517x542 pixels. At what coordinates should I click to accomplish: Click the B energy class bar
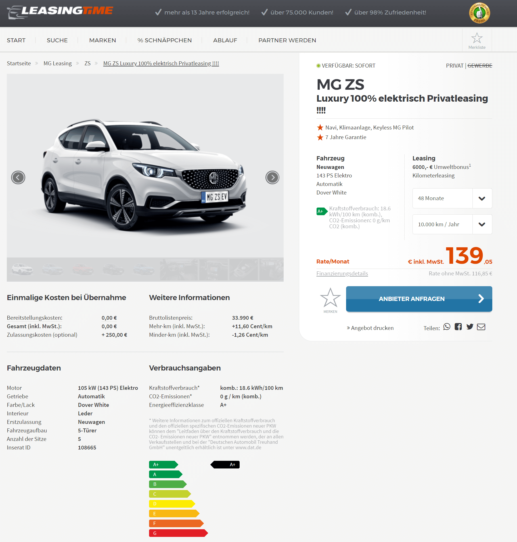pos(168,484)
